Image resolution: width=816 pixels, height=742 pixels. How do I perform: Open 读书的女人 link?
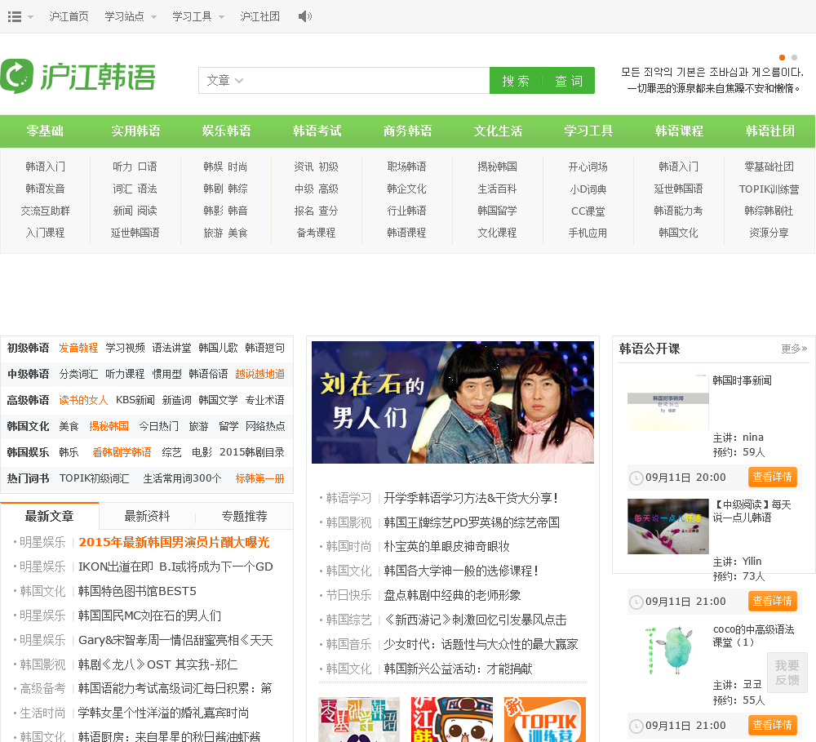point(83,400)
